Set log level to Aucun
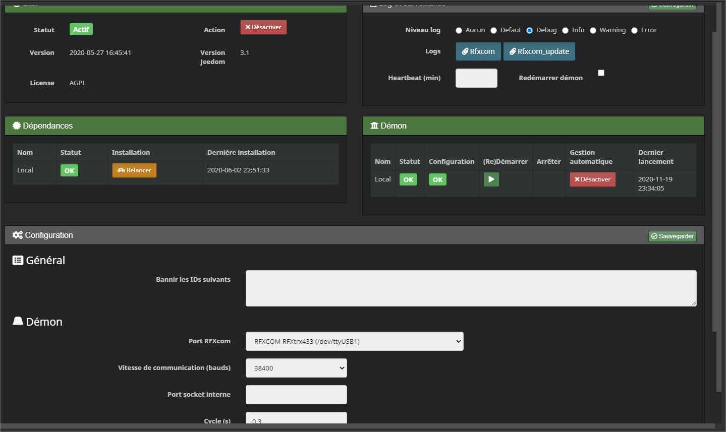 (459, 30)
